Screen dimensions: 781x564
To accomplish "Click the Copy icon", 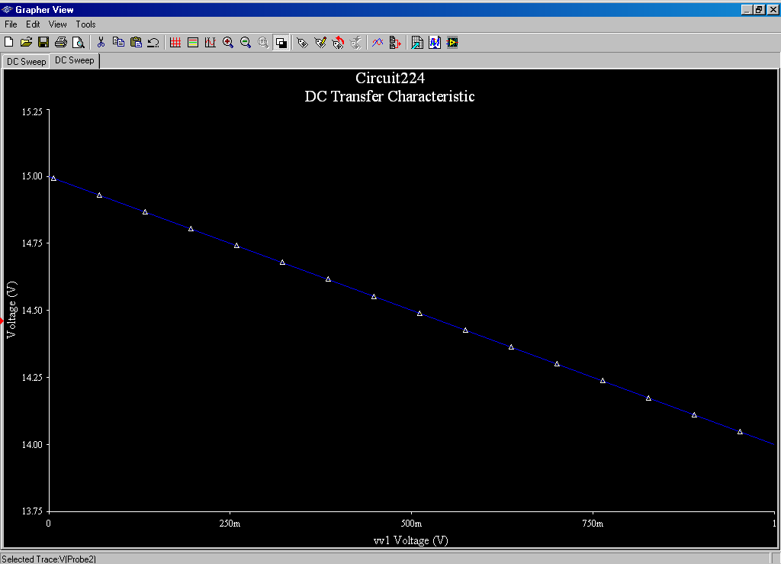I will [x=118, y=42].
